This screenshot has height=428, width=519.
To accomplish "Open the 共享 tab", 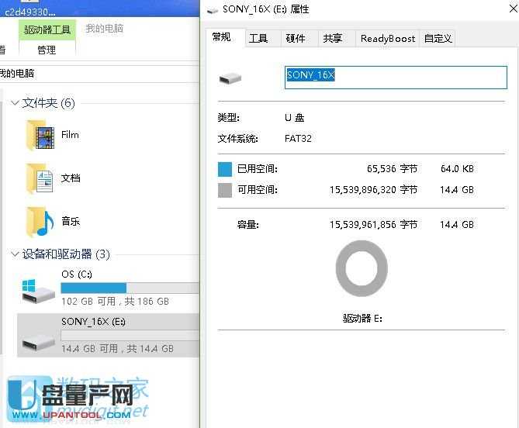I will (x=332, y=39).
